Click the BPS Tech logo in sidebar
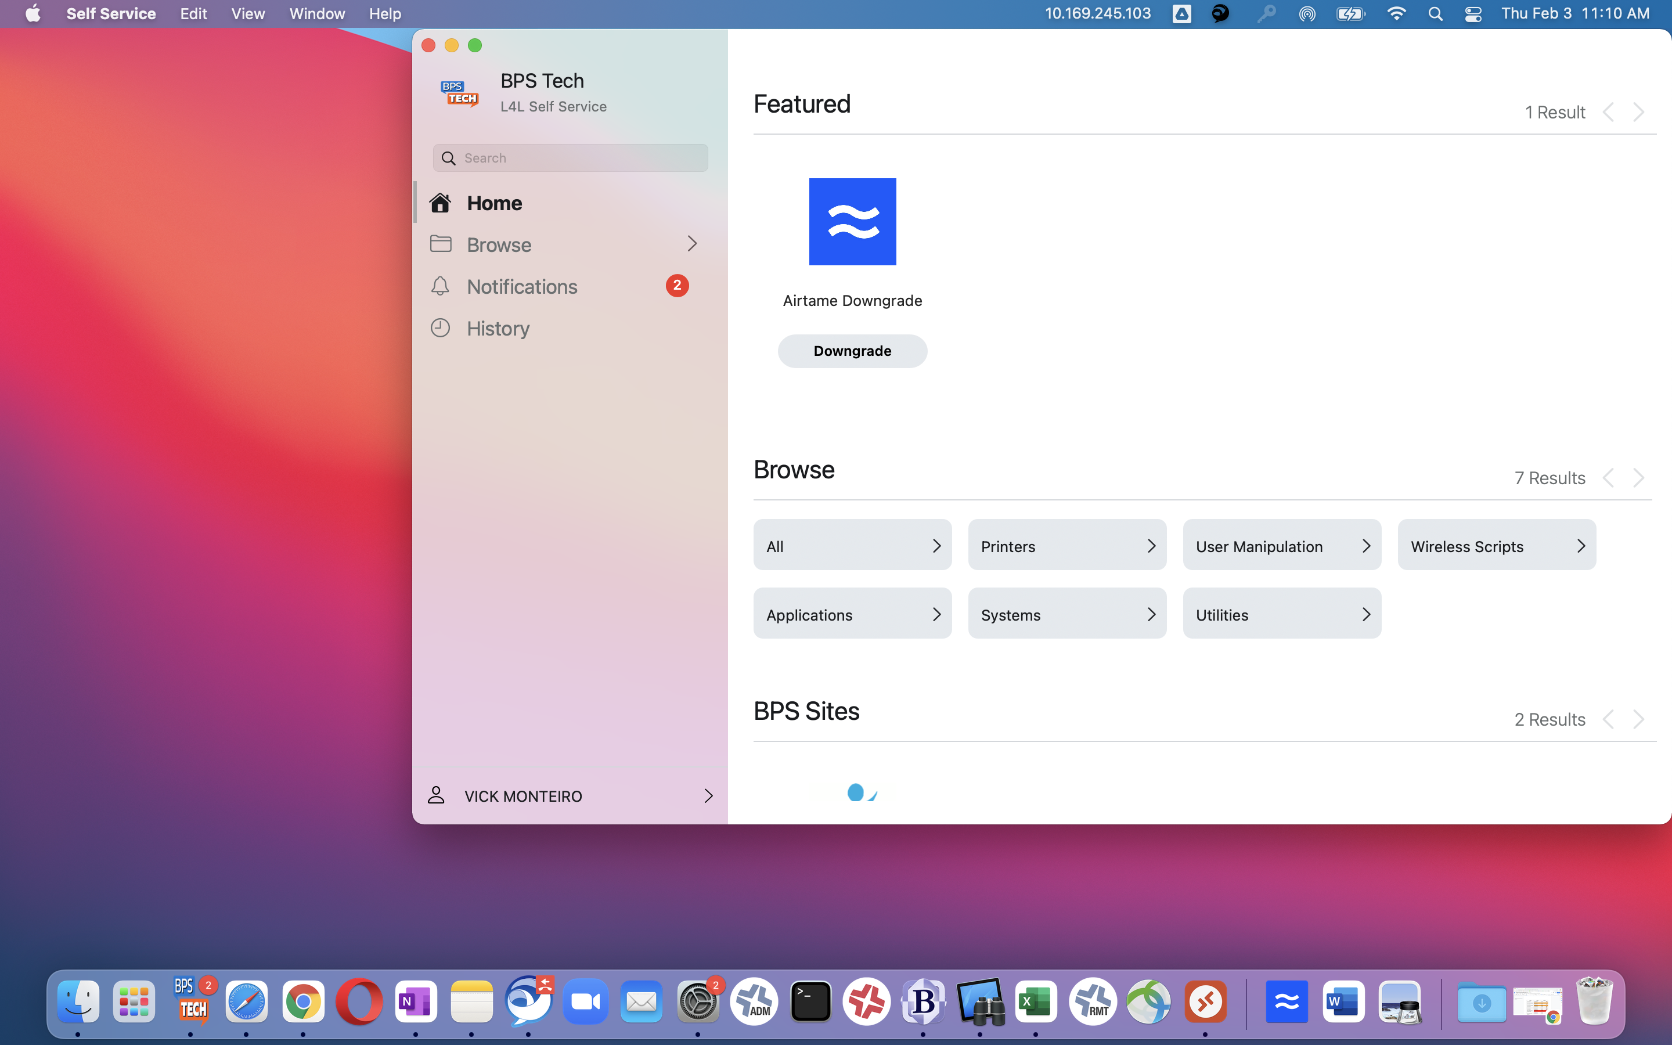This screenshot has width=1672, height=1045. click(x=460, y=93)
